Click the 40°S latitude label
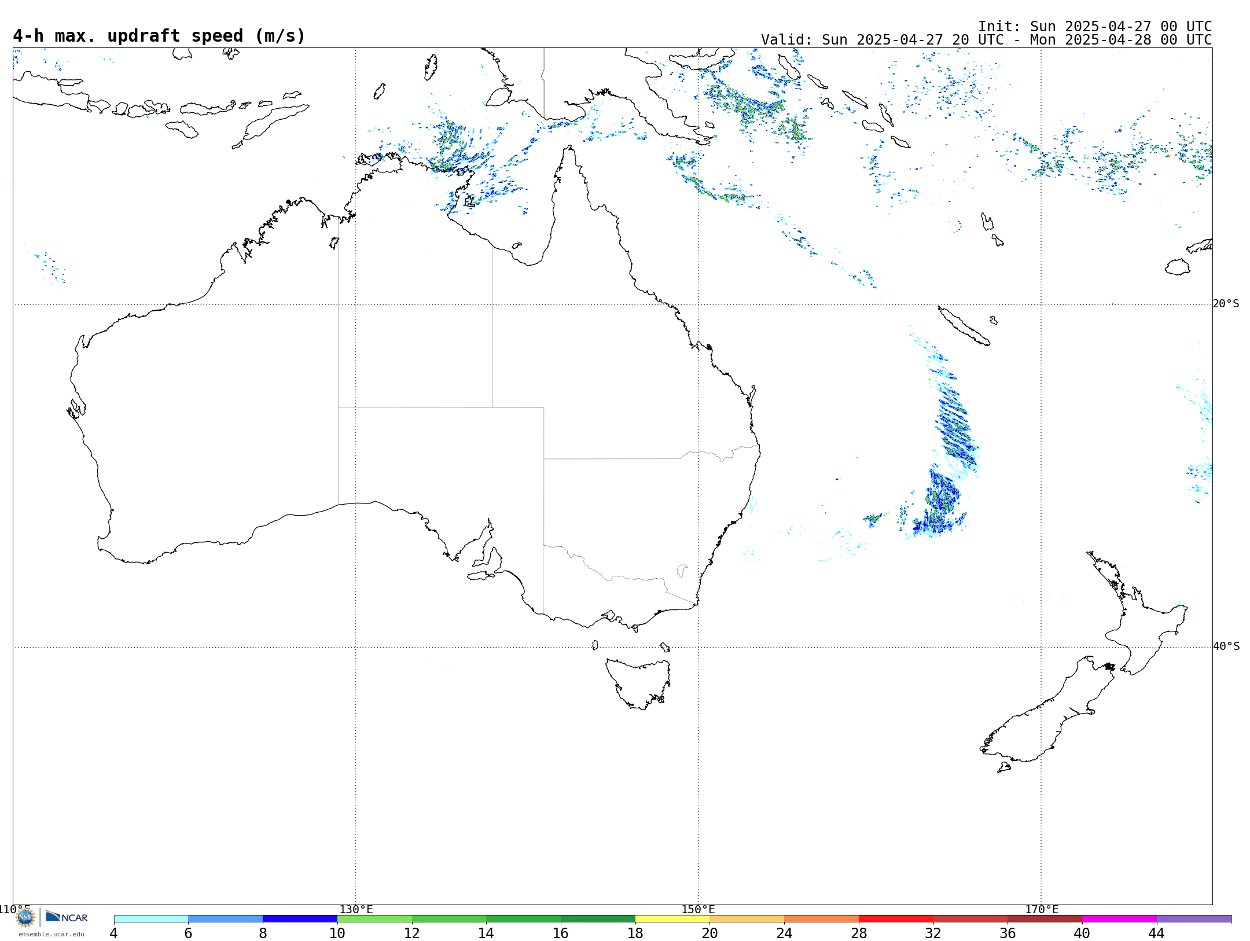 point(1226,646)
